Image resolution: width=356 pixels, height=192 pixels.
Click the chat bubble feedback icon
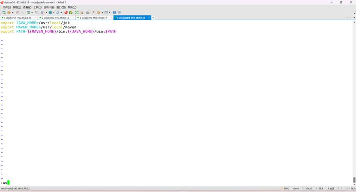tap(120, 12)
